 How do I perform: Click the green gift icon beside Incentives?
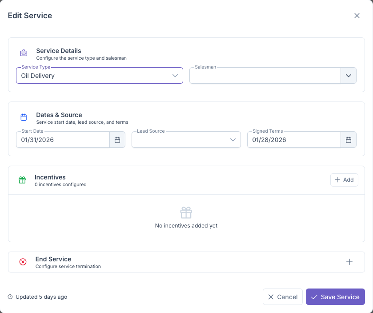click(x=22, y=180)
